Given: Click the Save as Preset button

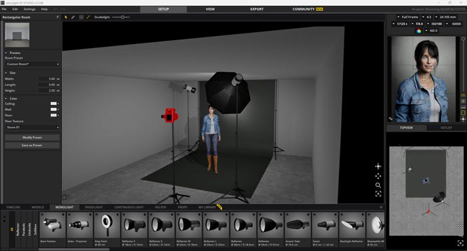Looking at the screenshot, I should coord(32,145).
